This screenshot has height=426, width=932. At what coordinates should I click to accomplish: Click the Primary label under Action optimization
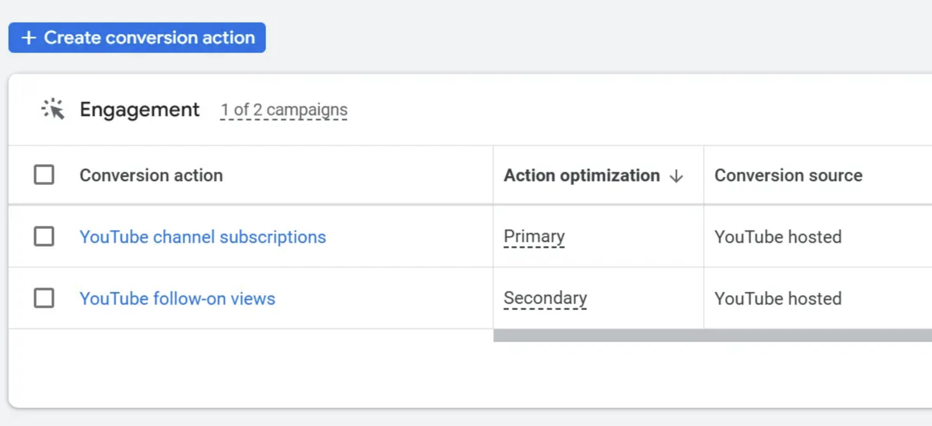click(x=534, y=236)
